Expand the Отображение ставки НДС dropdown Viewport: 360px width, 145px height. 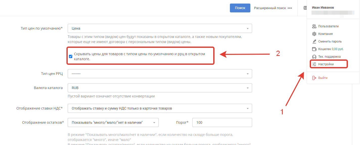[x=160, y=108]
